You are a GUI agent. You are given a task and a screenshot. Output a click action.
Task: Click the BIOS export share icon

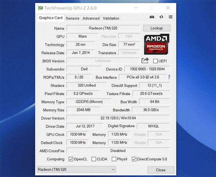(x=145, y=60)
